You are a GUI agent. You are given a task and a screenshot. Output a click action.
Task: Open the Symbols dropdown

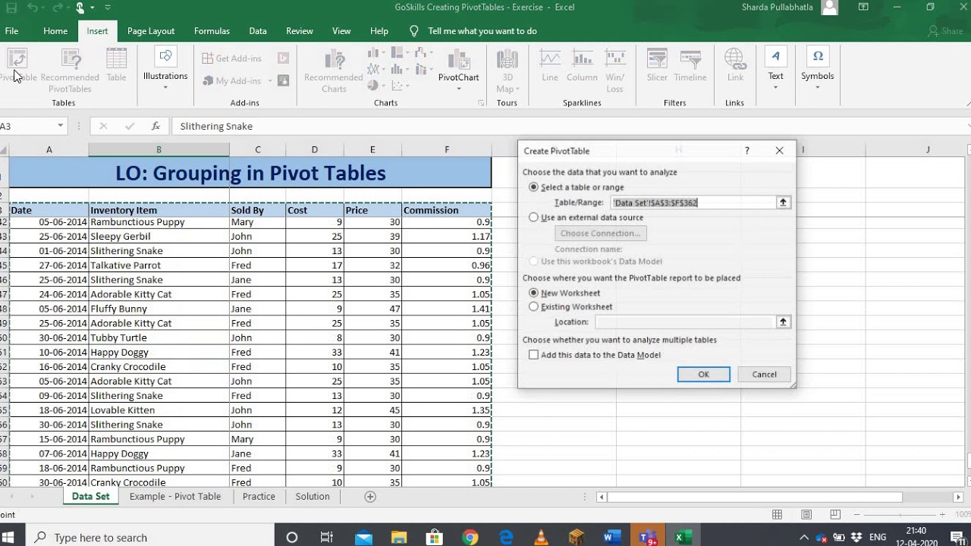tap(818, 69)
